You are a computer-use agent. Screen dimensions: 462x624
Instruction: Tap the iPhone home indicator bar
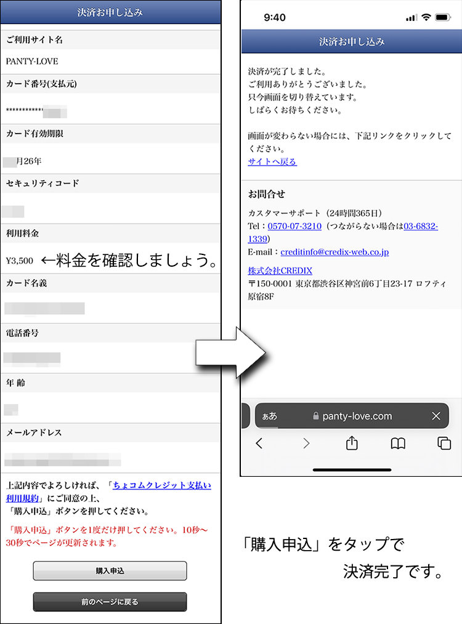coord(352,469)
